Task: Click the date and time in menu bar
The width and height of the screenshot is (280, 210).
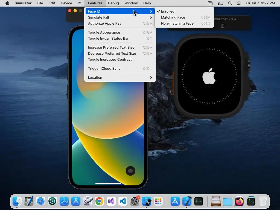Action: pyautogui.click(x=260, y=3)
